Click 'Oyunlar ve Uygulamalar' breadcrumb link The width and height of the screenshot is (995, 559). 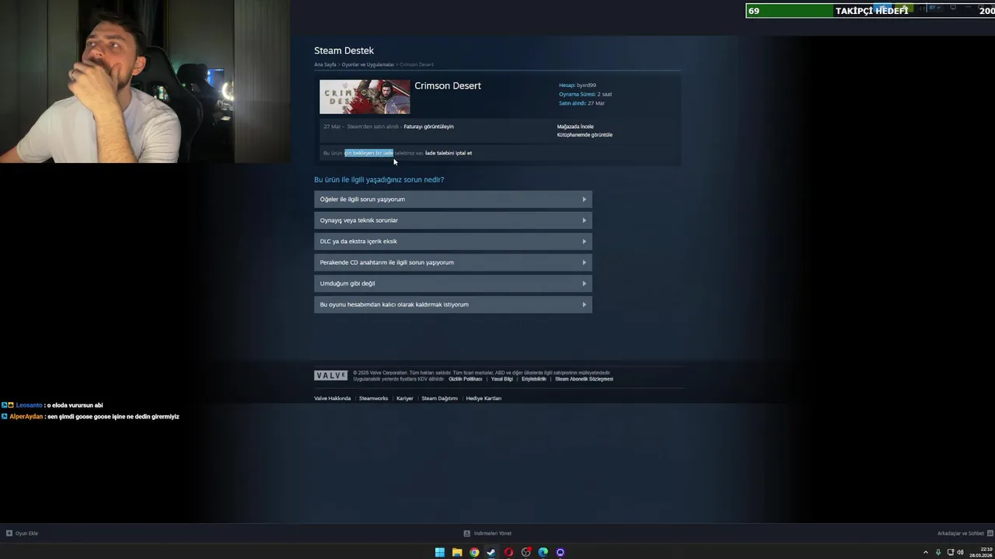click(x=368, y=64)
